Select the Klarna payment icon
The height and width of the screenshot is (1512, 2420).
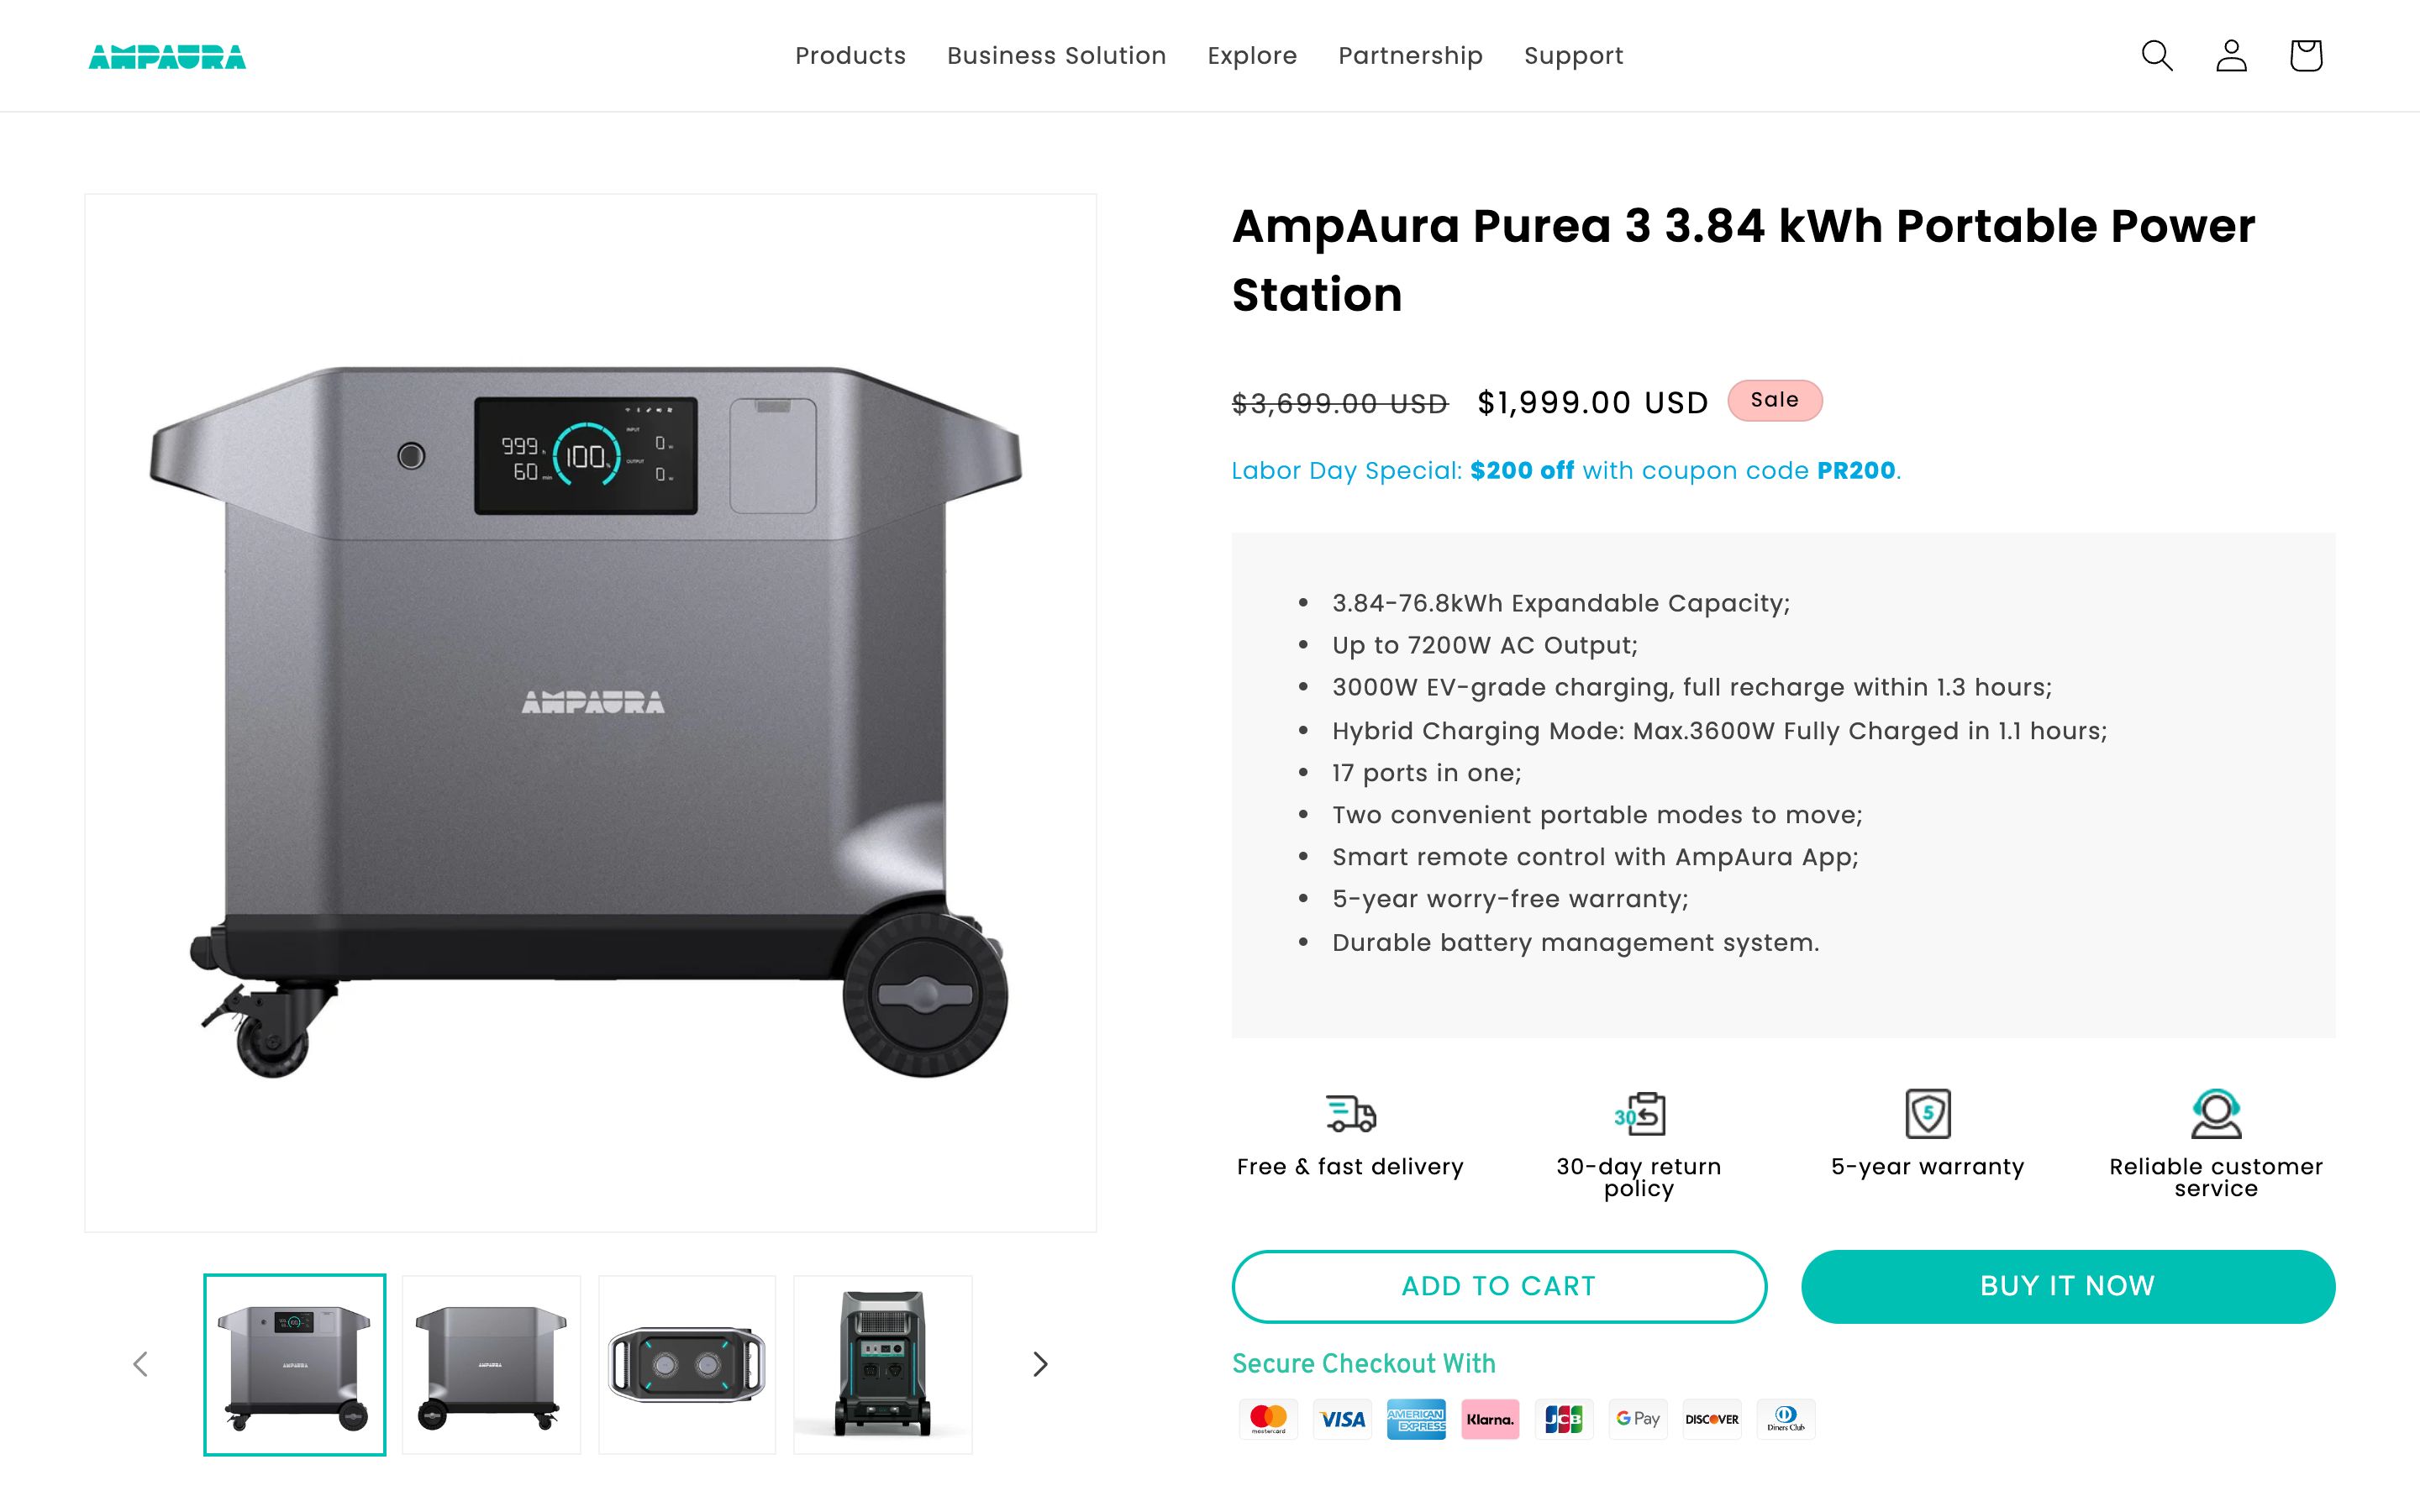click(1489, 1419)
